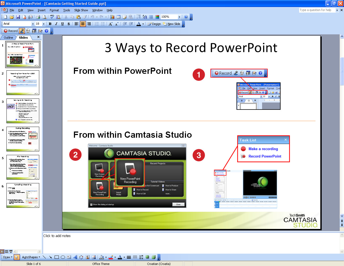344x266 pixels.
Task: Insert a table from the toolbar
Action: click(118, 17)
